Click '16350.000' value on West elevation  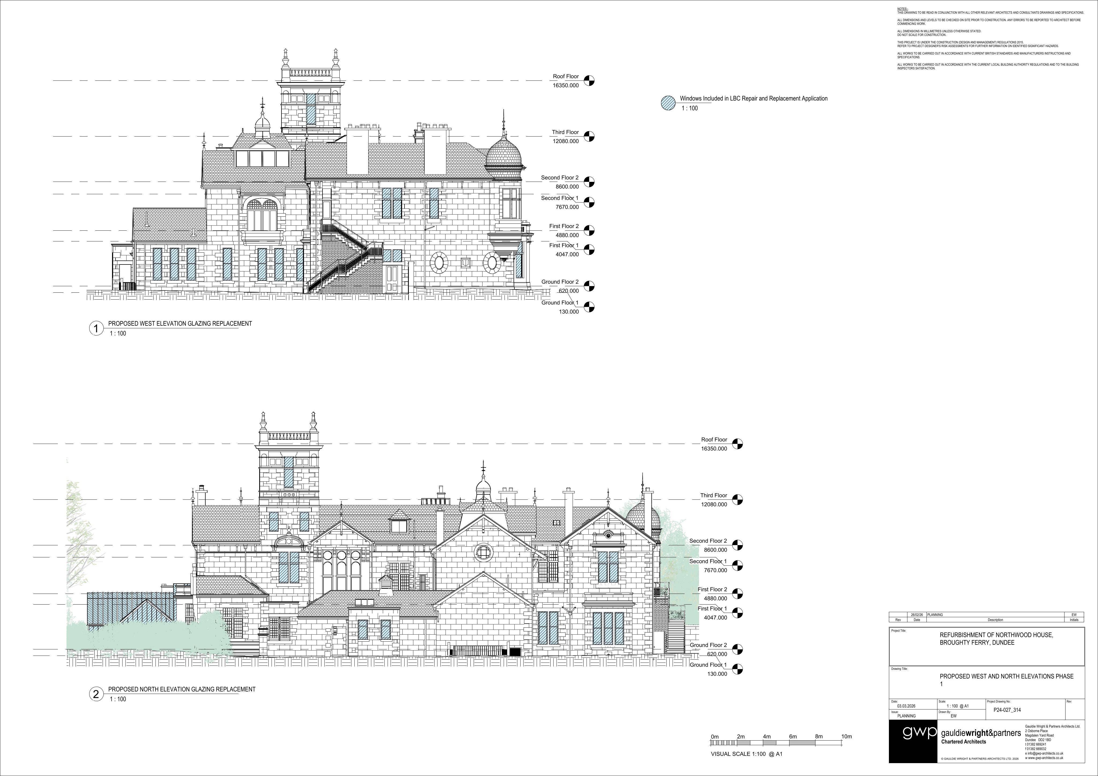(x=566, y=86)
